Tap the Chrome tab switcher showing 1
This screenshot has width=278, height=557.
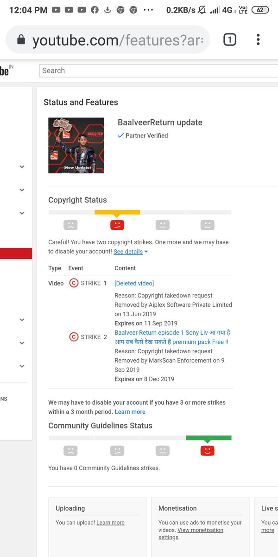tap(229, 40)
